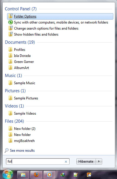This screenshot has width=117, height=179.
Task: Click the Green Gamer folder icon
Action: pyautogui.click(x=10, y=62)
